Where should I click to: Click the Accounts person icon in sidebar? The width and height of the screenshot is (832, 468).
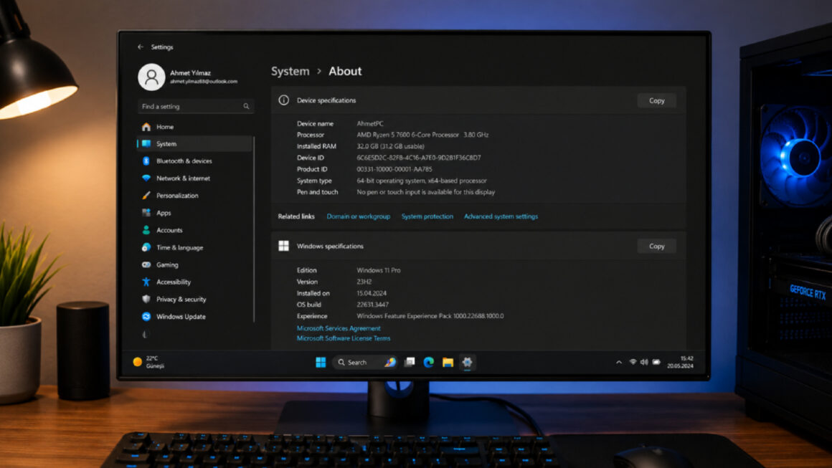(146, 230)
